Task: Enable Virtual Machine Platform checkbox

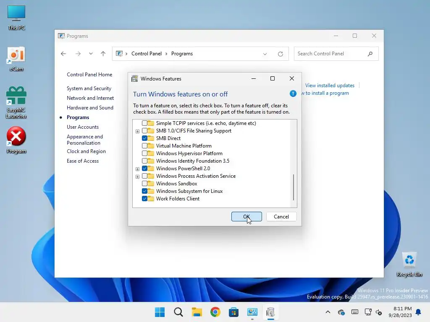Action: pyautogui.click(x=144, y=146)
